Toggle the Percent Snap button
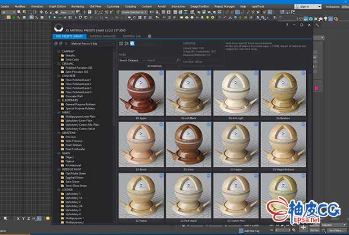This screenshot has height=235, width=349. (106, 12)
